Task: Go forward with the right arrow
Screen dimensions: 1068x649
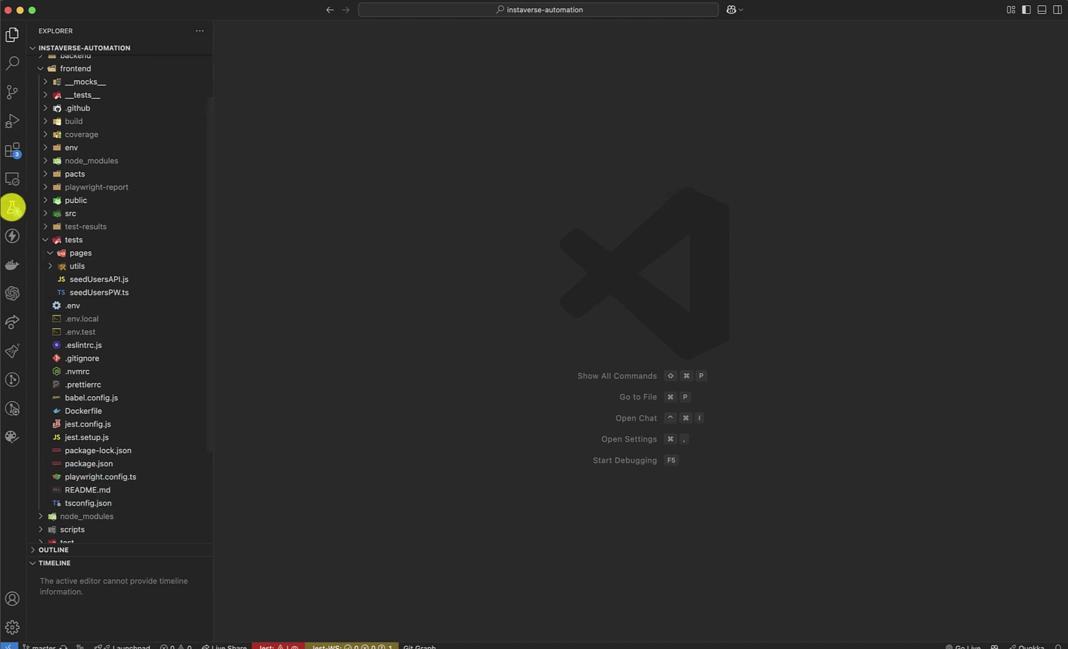Action: [346, 10]
